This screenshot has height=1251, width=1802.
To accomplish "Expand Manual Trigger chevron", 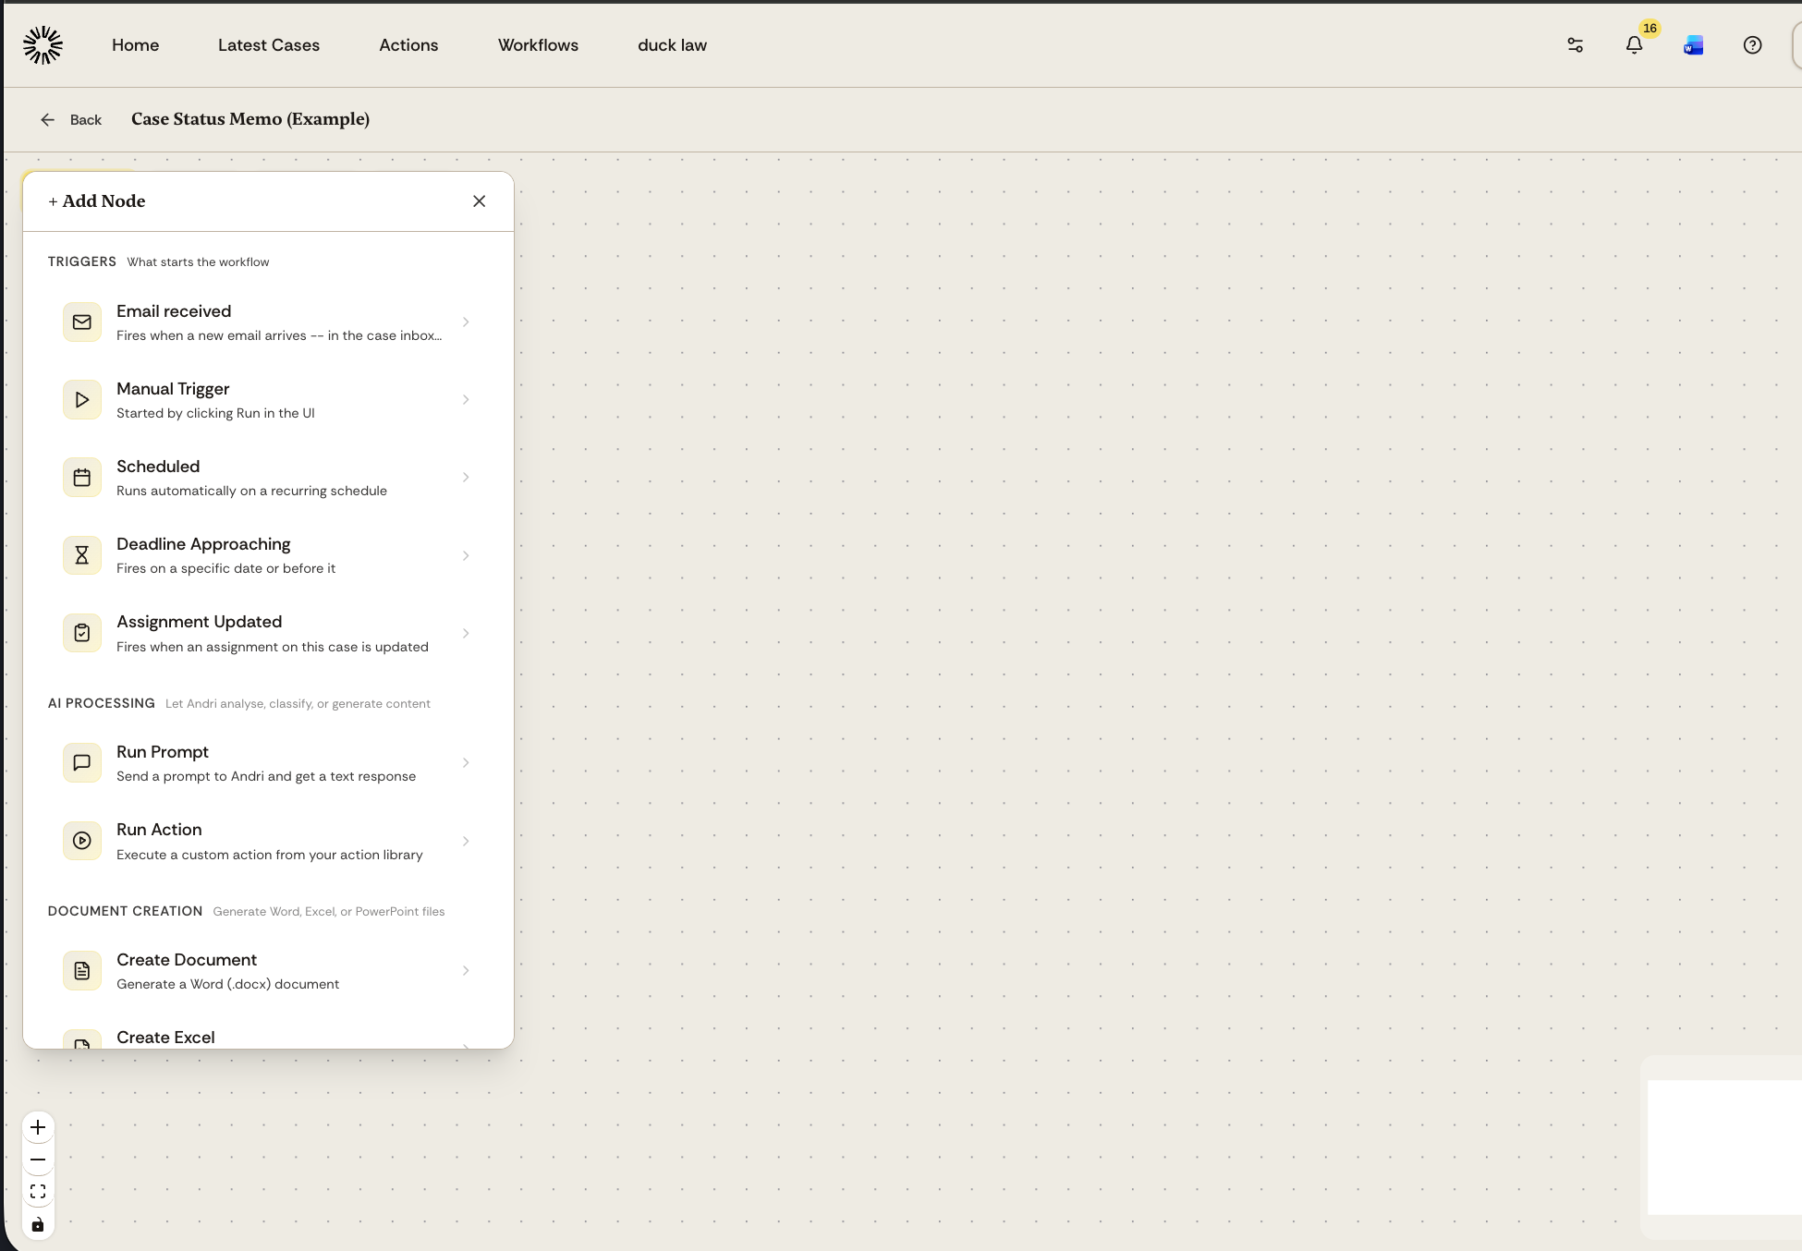I will tap(466, 400).
